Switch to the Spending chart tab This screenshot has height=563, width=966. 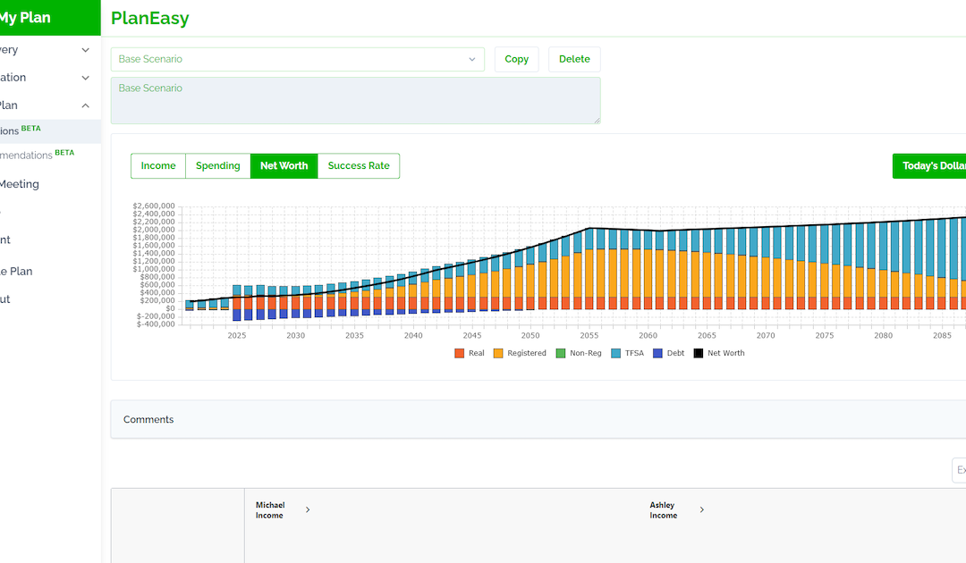pyautogui.click(x=218, y=165)
